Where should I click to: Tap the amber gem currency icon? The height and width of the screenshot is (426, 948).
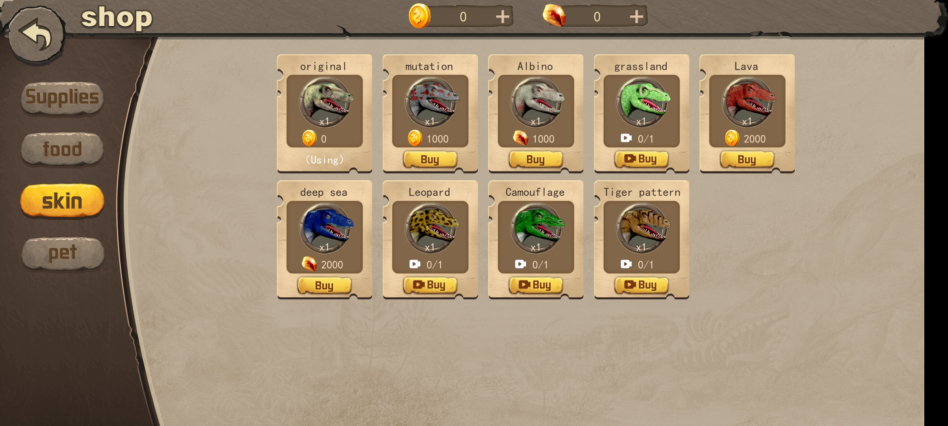pos(554,16)
